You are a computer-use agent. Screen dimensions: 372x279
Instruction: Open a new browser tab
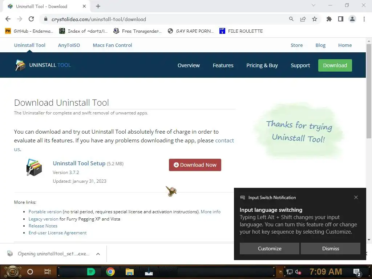coord(98,7)
